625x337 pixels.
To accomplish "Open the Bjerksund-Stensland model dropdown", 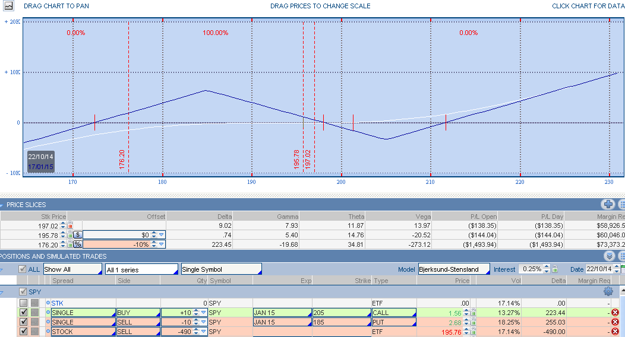I will [x=454, y=269].
